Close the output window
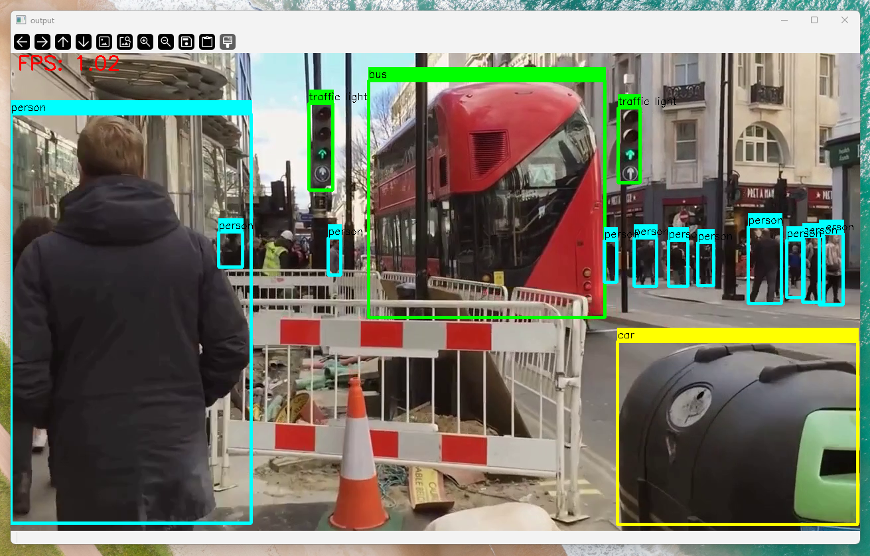The height and width of the screenshot is (556, 870). point(845,20)
